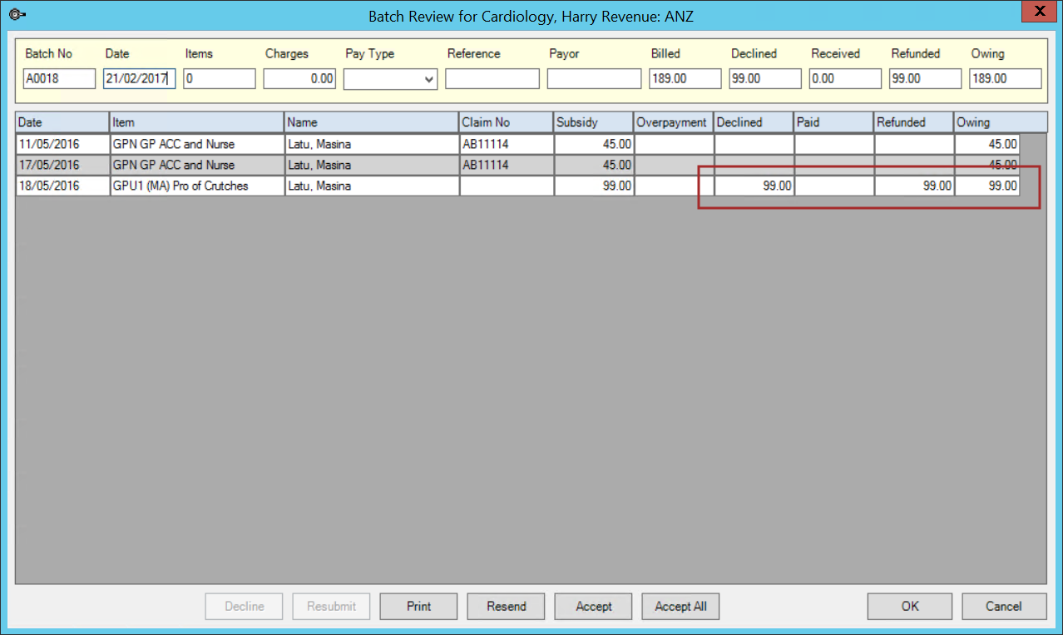This screenshot has height=635, width=1063.
Task: Sort by the Paid column header
Action: pyautogui.click(x=833, y=122)
